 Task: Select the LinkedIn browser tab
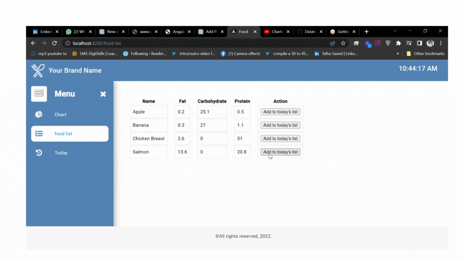click(44, 31)
